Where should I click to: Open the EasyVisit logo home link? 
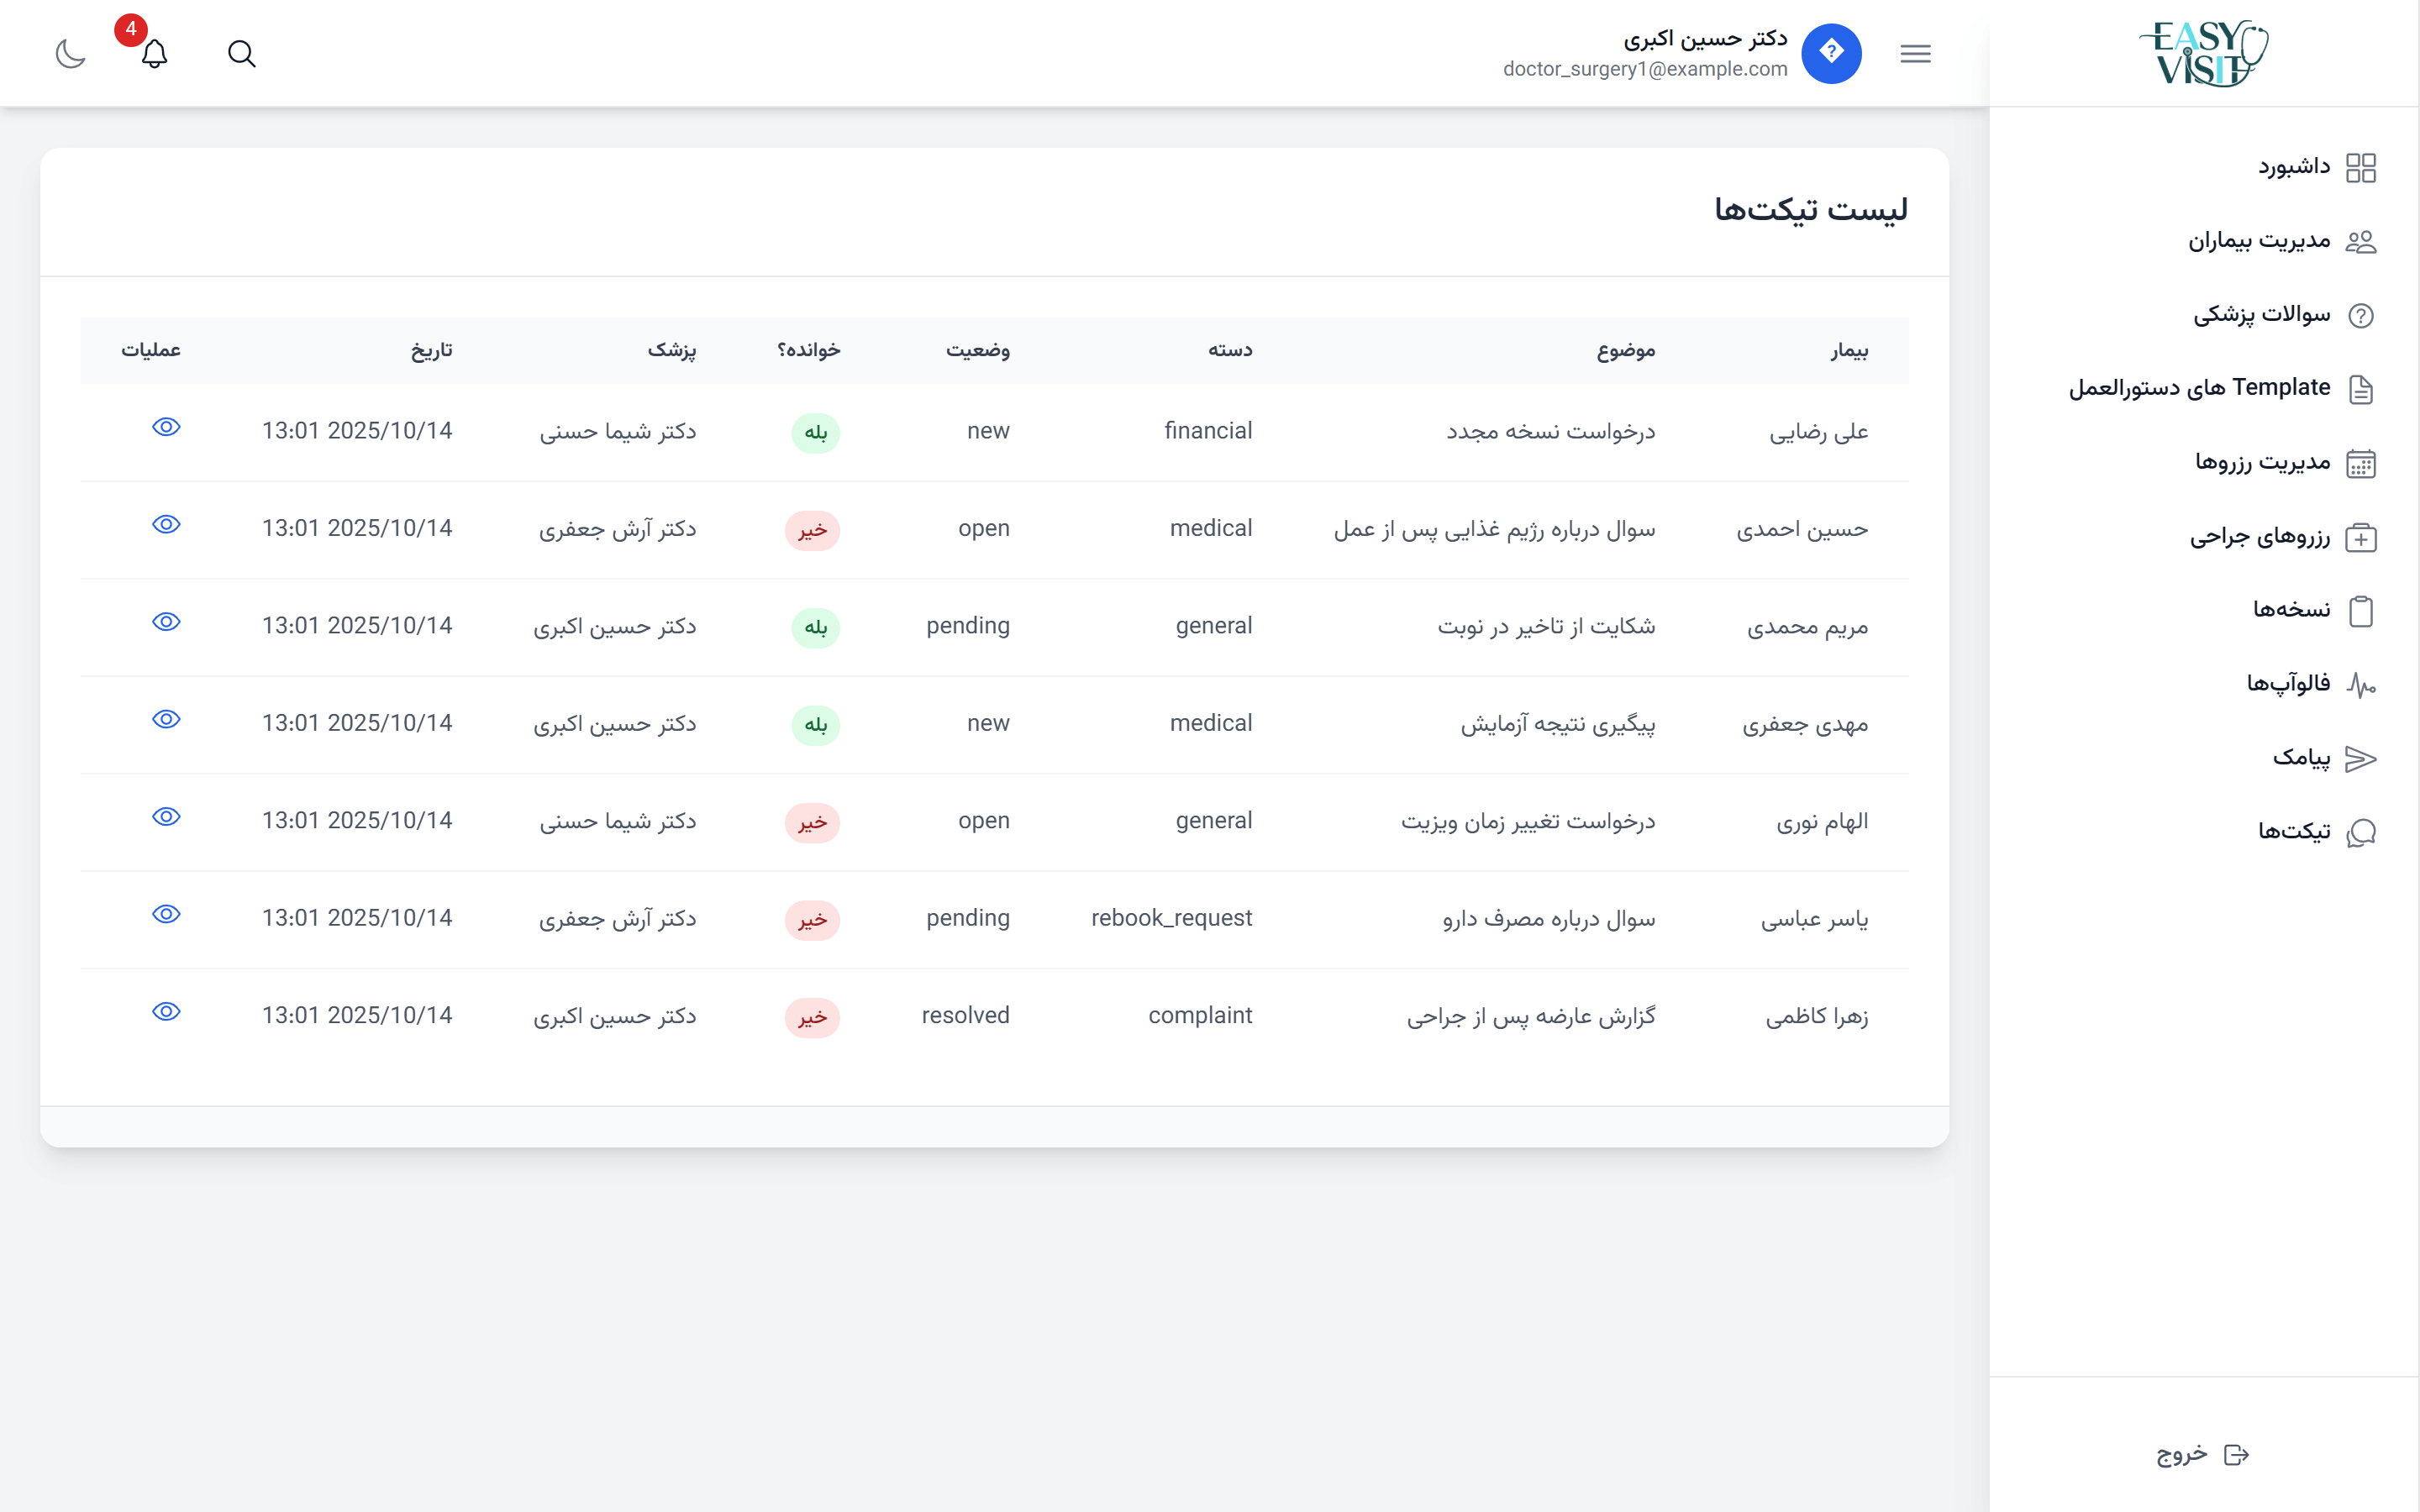coord(2204,54)
